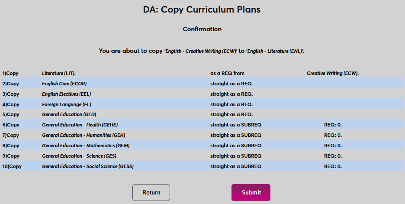
Task: Click the Confirmation subheading
Action: [202, 29]
